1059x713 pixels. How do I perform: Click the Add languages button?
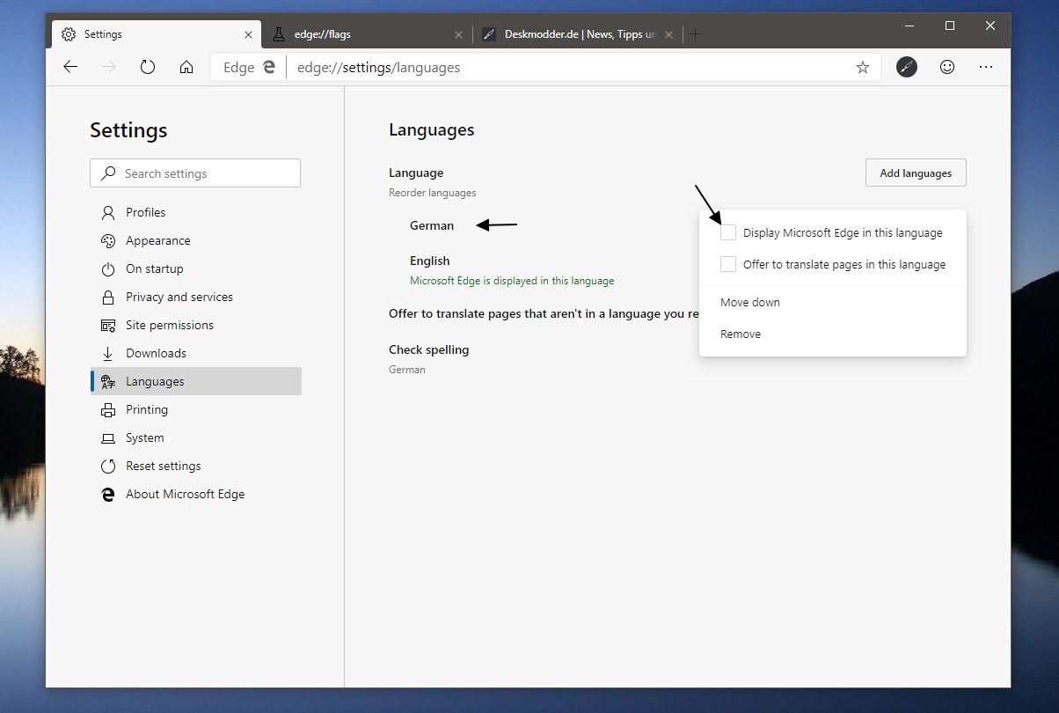click(x=916, y=173)
